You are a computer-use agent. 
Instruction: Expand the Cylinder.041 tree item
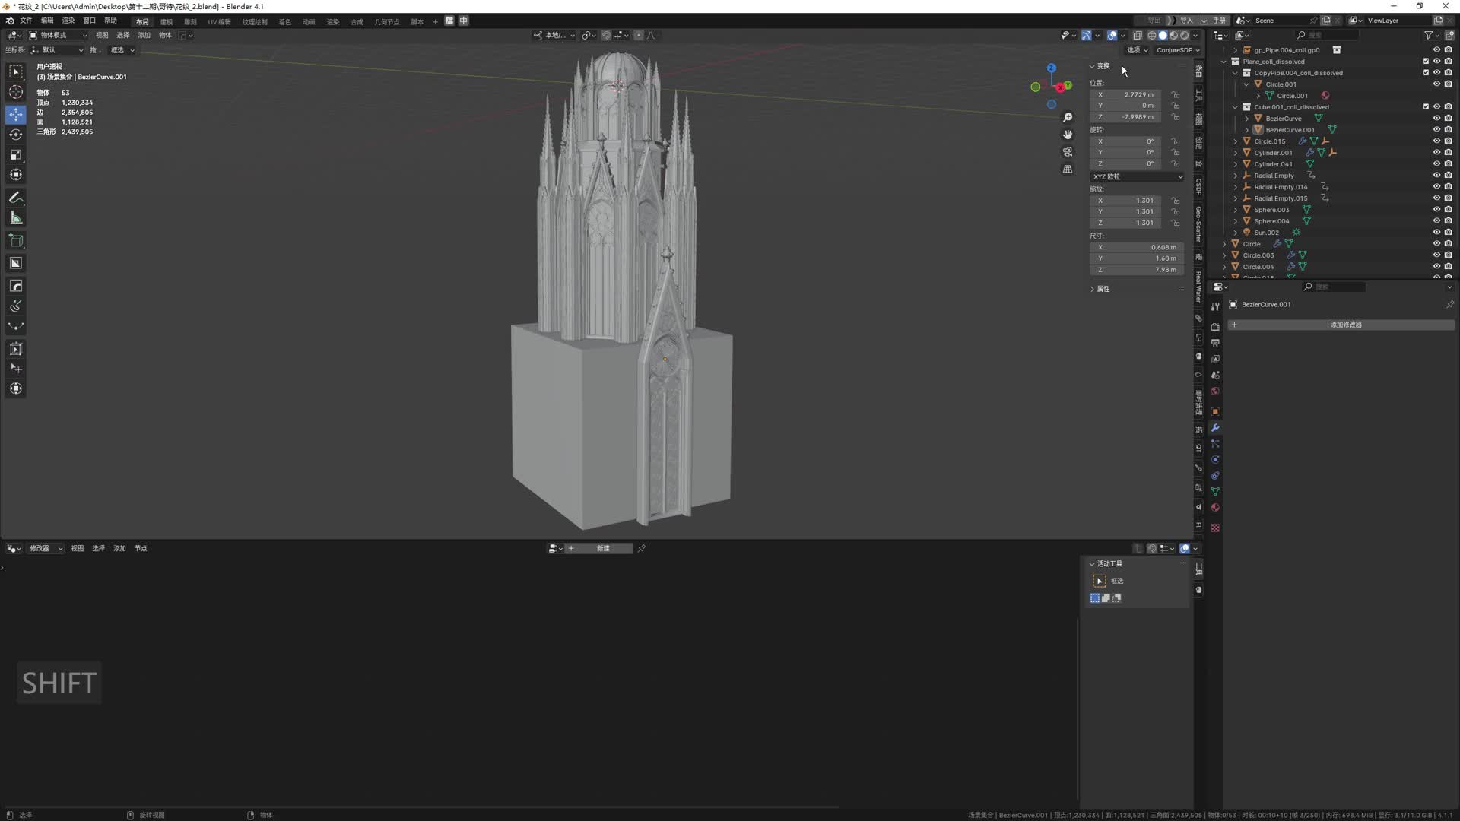tap(1236, 164)
